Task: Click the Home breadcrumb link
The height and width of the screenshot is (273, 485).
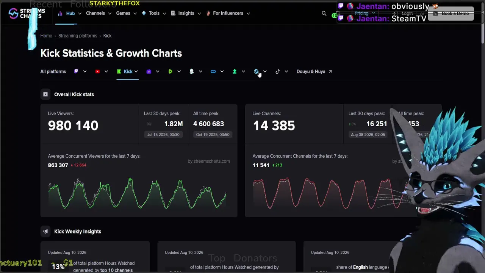Action: [x=46, y=36]
